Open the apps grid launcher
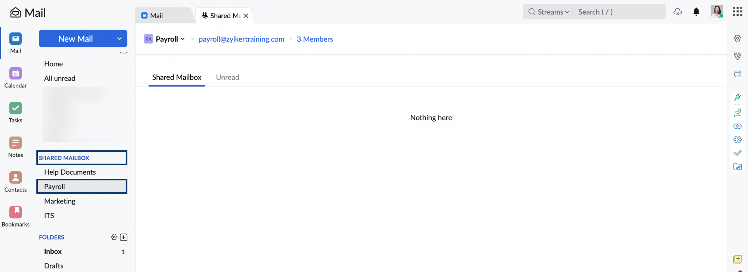 (x=737, y=12)
